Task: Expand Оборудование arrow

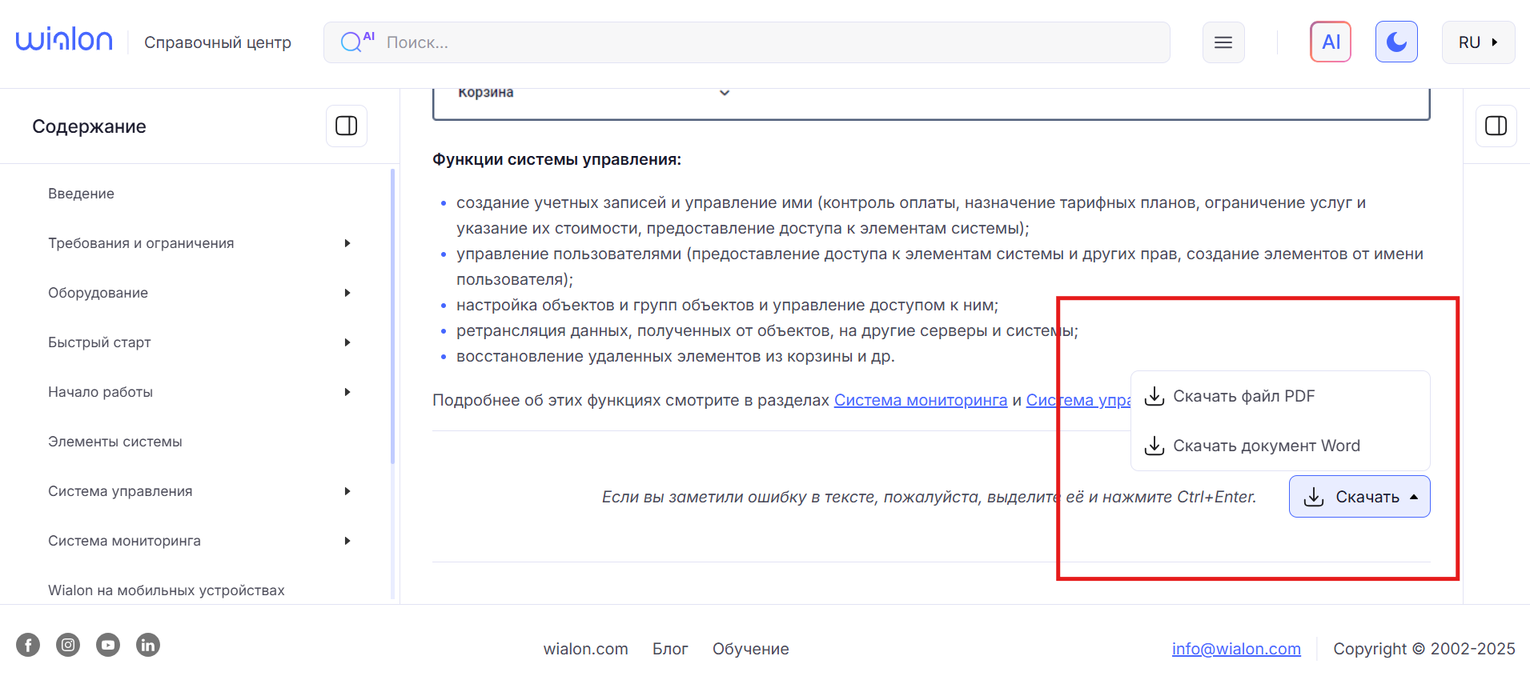Action: click(x=347, y=293)
